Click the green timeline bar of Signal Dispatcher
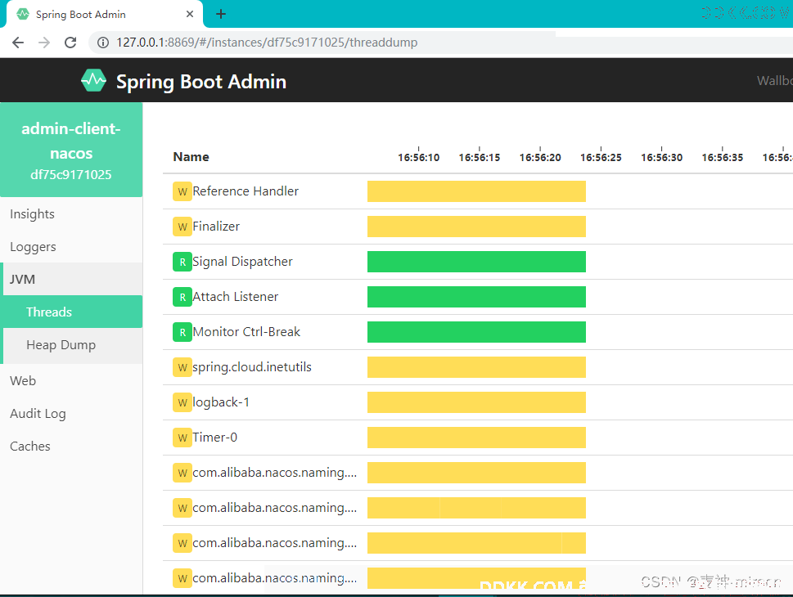 [x=476, y=262]
